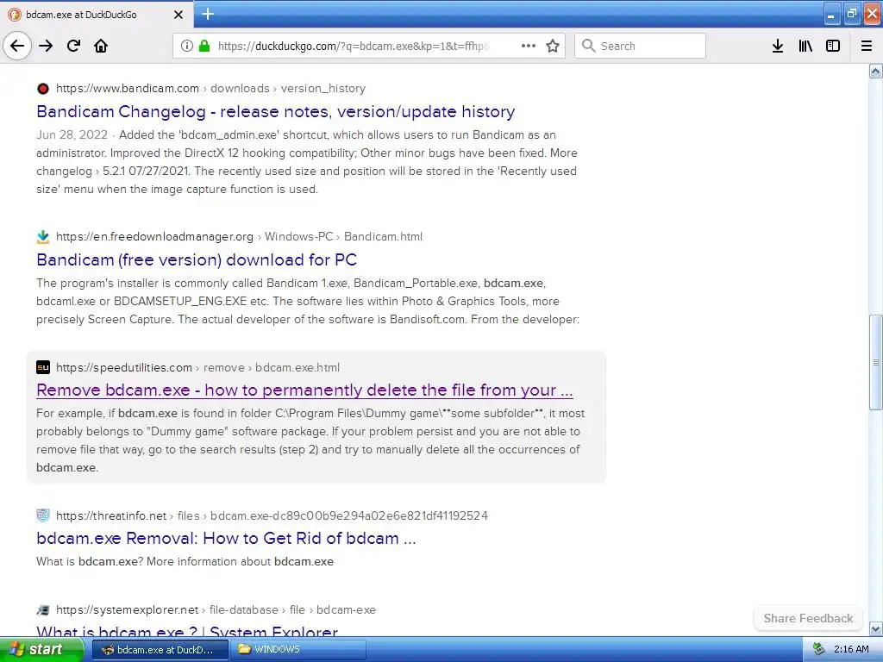Image resolution: width=883 pixels, height=662 pixels.
Task: Click the vertical scrollbar thumb
Action: 875,362
